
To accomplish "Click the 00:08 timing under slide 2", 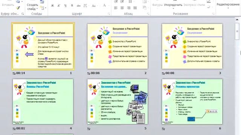I will 95,73.
